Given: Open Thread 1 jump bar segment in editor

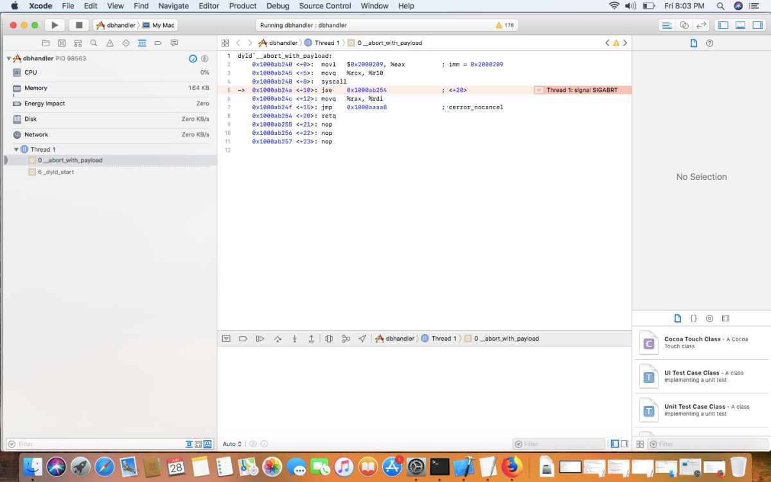Looking at the screenshot, I should point(322,43).
